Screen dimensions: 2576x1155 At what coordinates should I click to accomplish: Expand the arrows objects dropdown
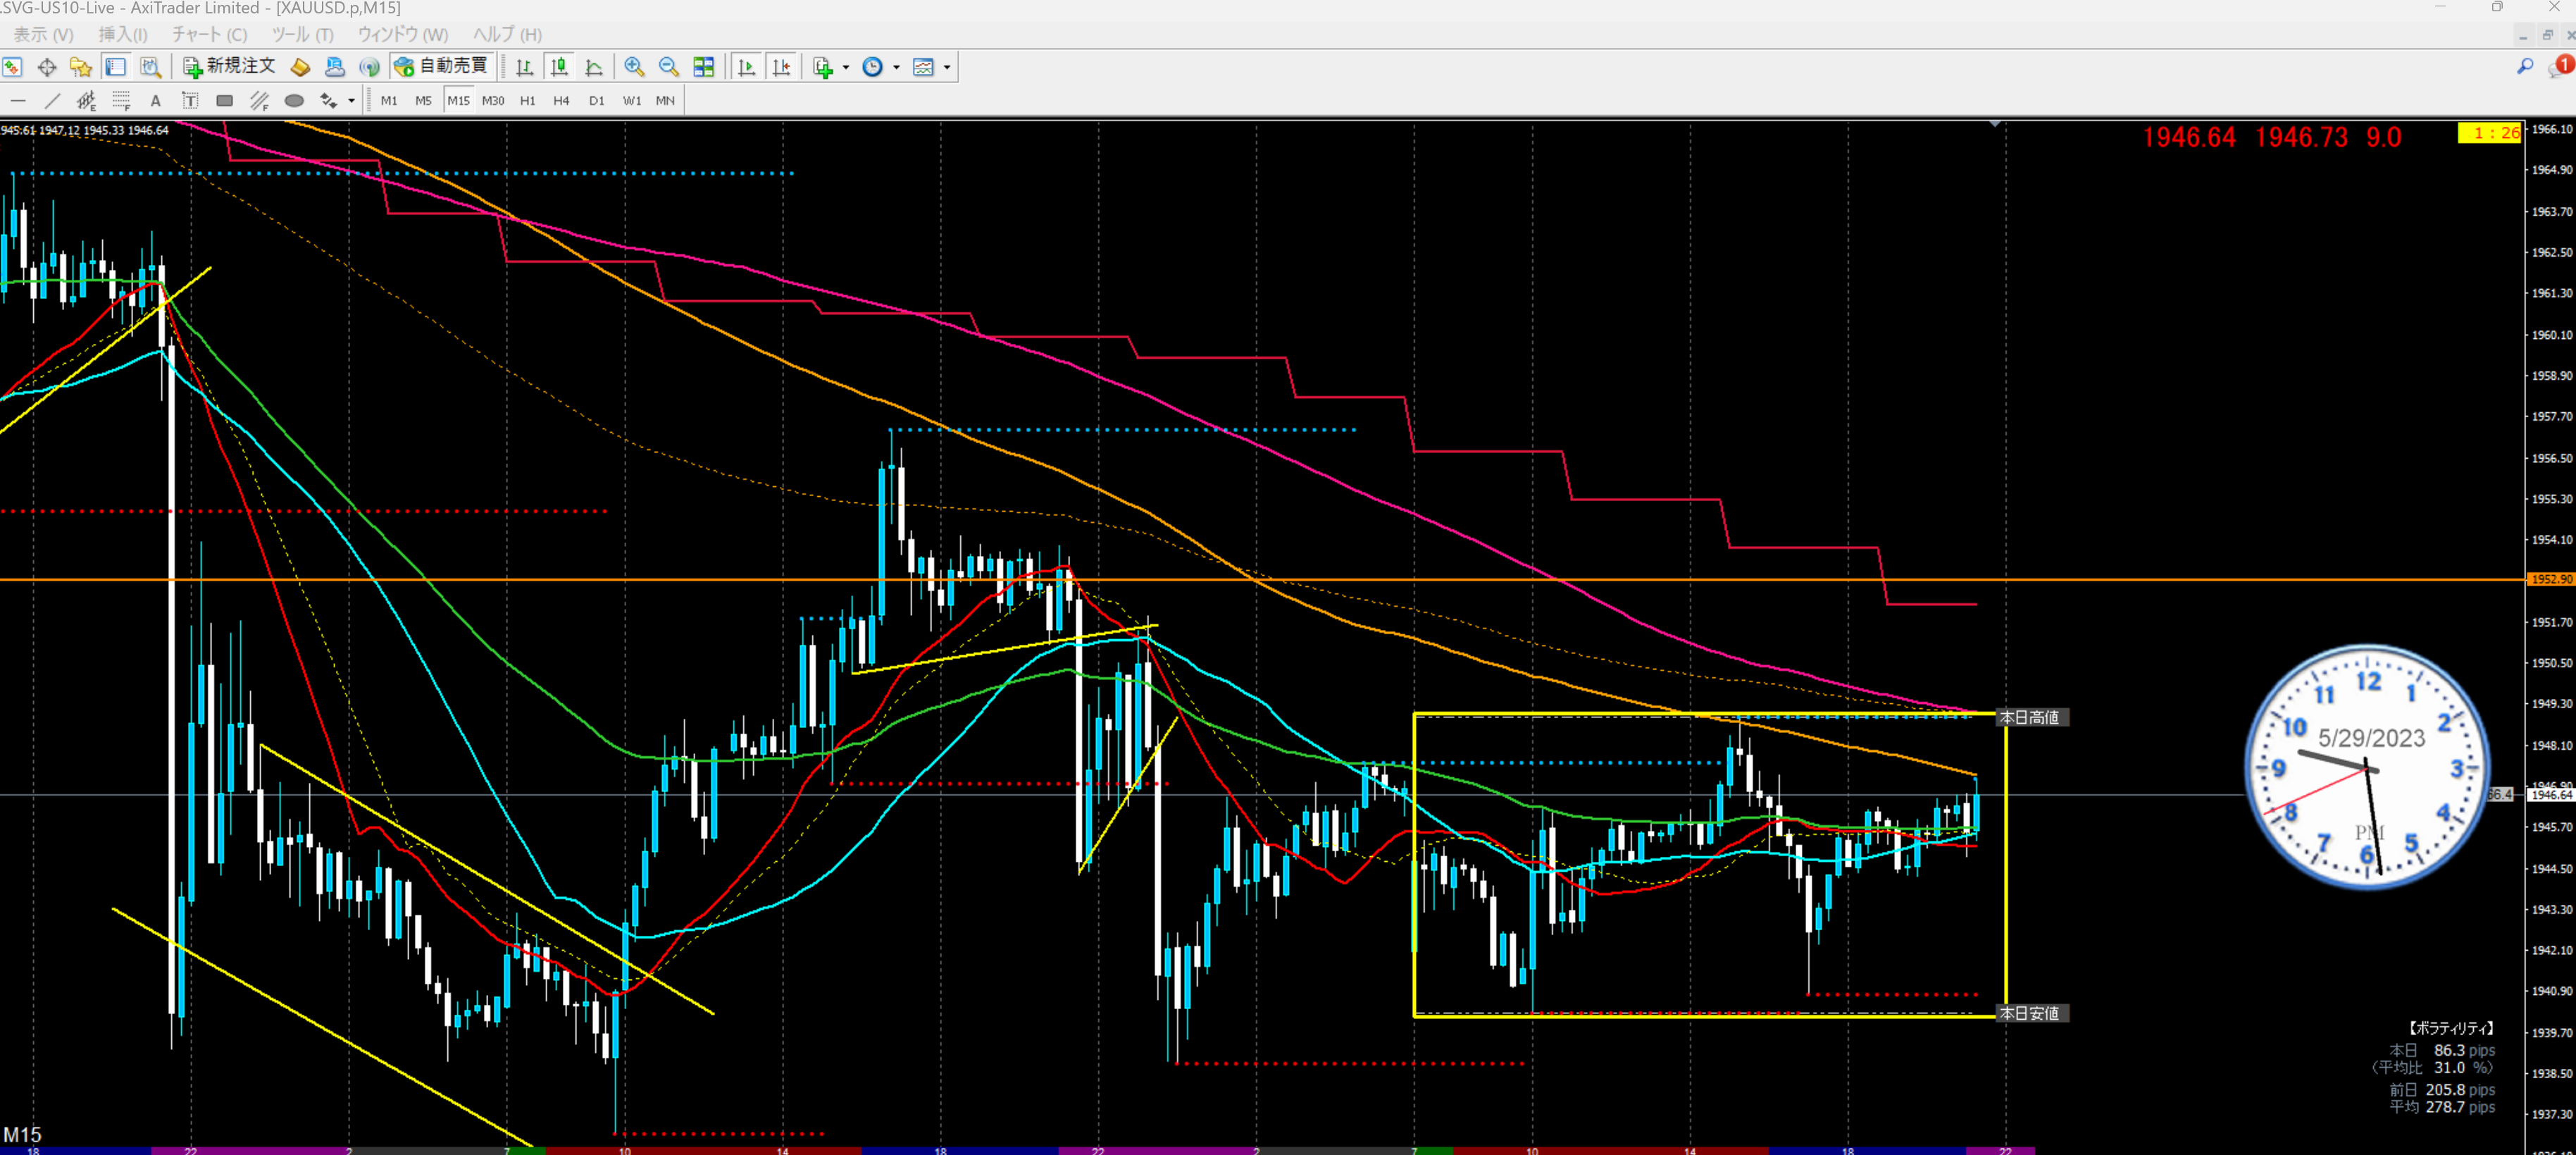pyautogui.click(x=351, y=100)
